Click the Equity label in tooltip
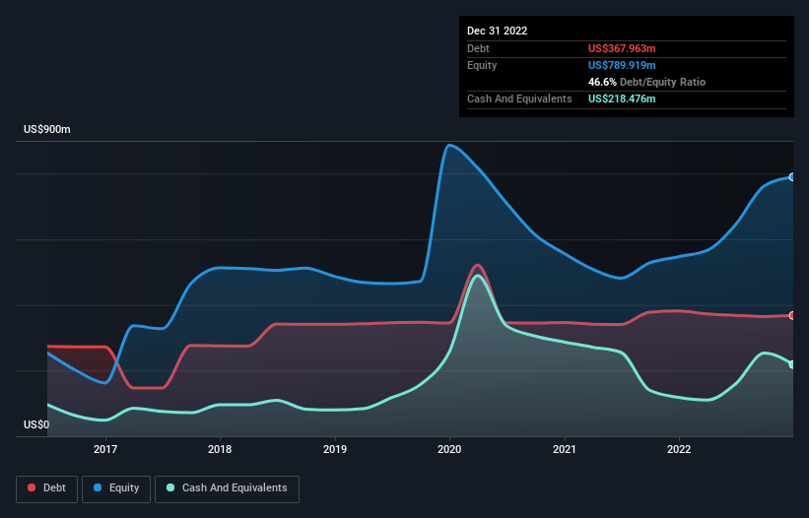 pos(482,65)
